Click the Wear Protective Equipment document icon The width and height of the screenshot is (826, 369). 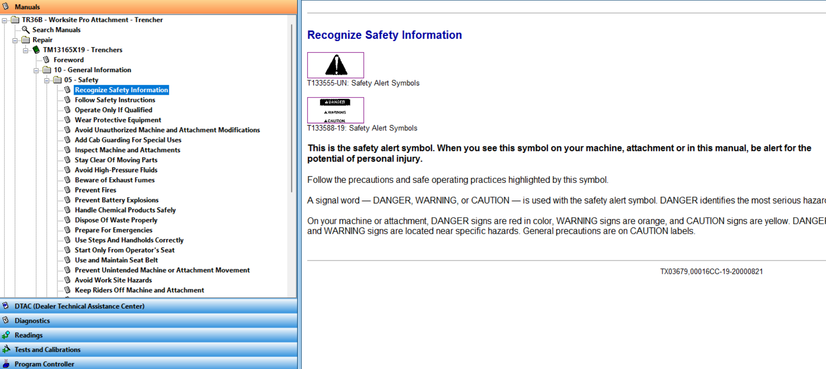68,120
